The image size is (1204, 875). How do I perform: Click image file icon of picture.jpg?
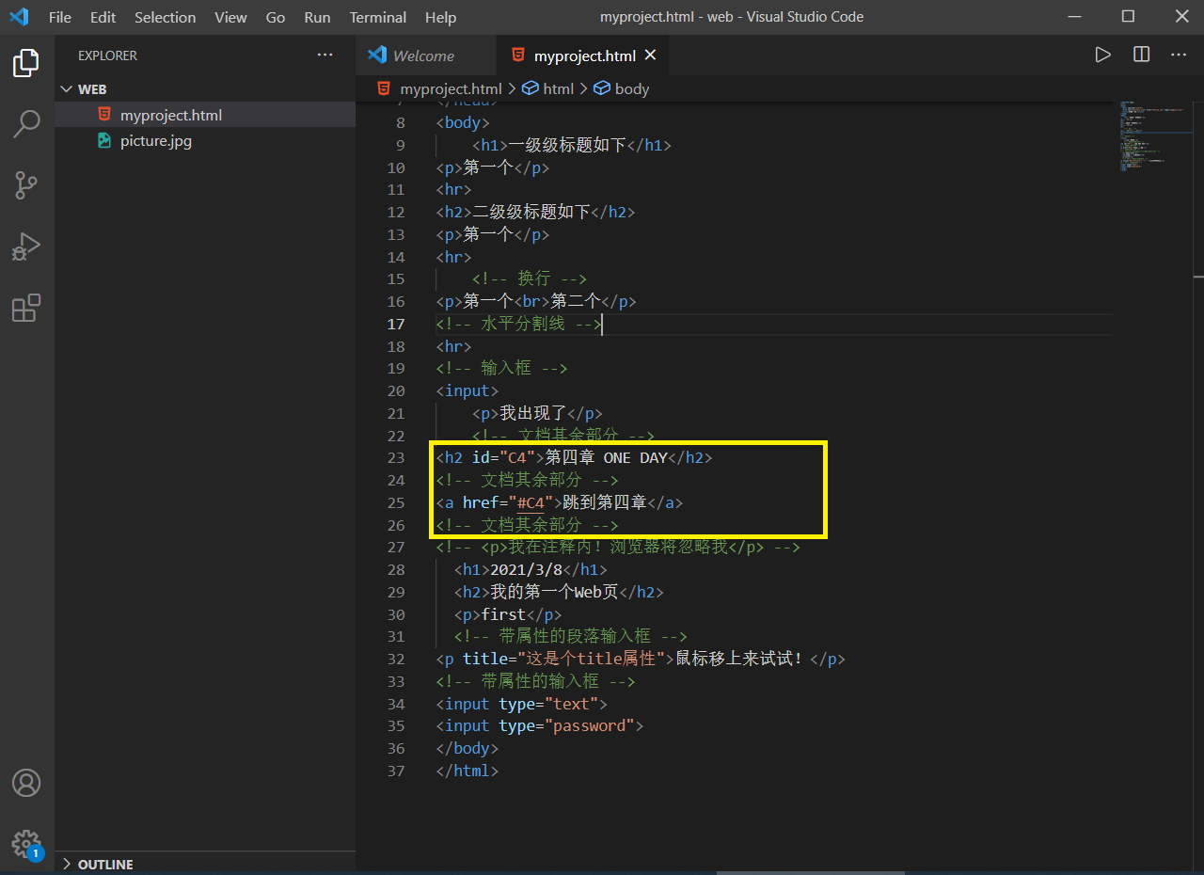[x=103, y=141]
